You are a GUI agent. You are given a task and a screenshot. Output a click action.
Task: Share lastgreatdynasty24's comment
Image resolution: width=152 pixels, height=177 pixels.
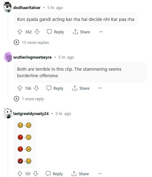80,174
